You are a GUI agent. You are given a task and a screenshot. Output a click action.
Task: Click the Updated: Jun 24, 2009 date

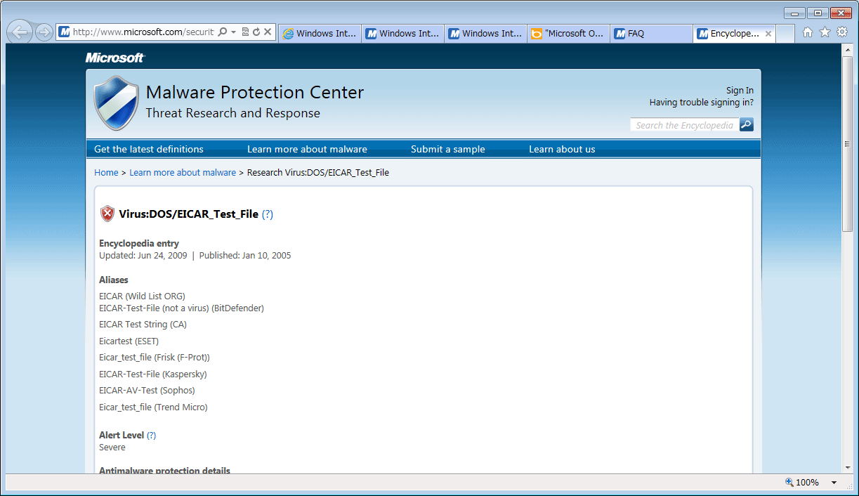[143, 256]
